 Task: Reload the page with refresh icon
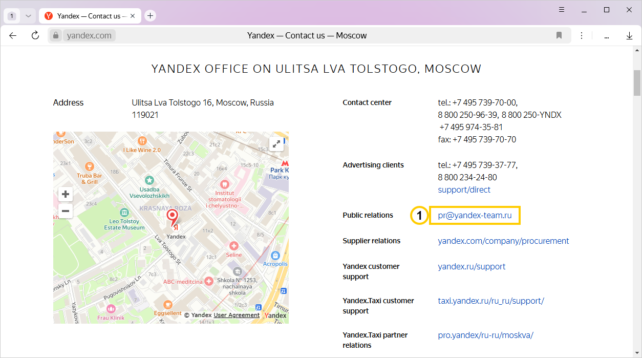(x=35, y=35)
